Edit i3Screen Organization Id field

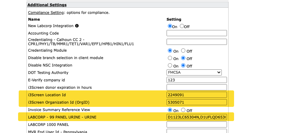pos(197,102)
